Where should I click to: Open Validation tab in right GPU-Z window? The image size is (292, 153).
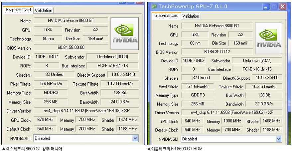[191, 16]
